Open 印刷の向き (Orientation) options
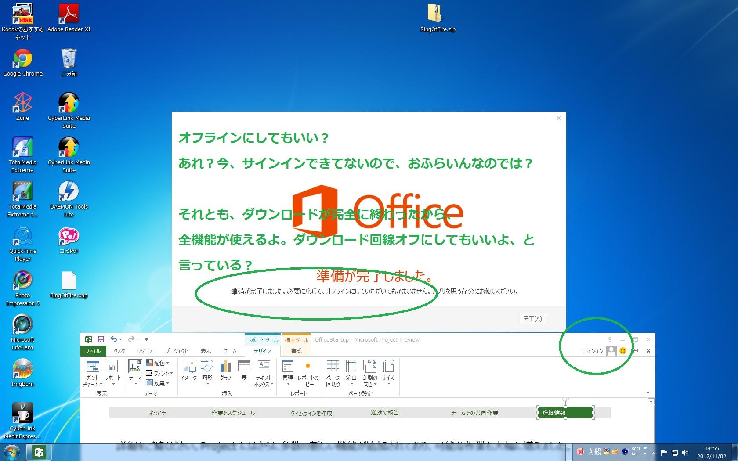The image size is (738, 461). pyautogui.click(x=369, y=373)
